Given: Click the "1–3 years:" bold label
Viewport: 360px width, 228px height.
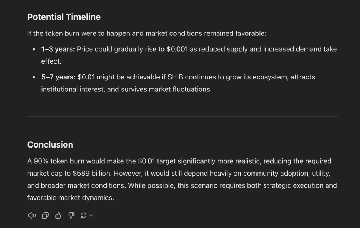Looking at the screenshot, I should (58, 49).
